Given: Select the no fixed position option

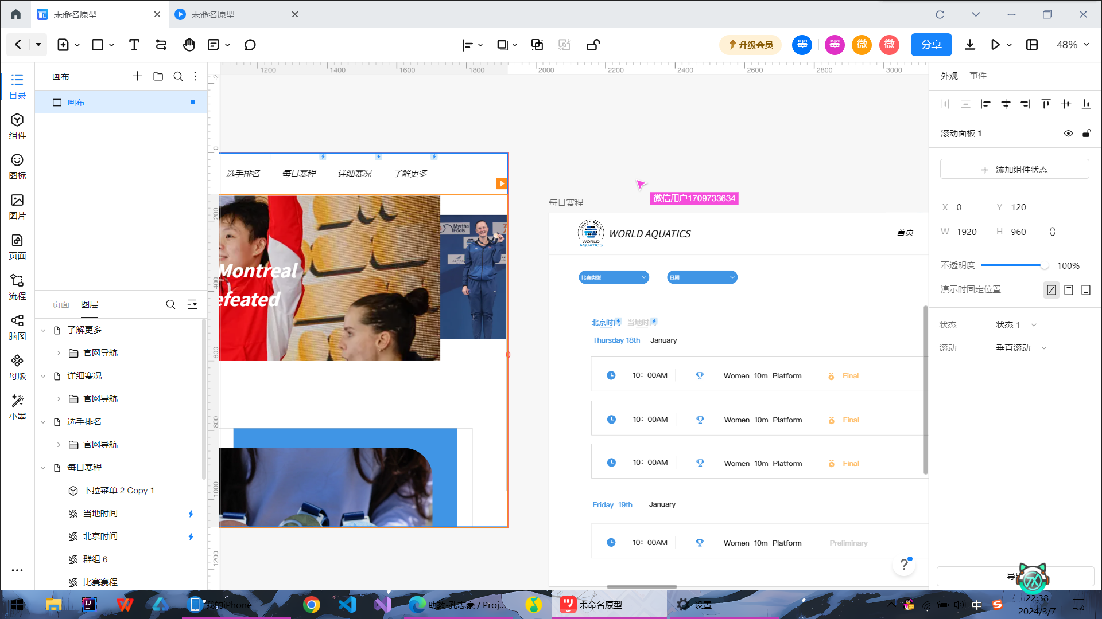Looking at the screenshot, I should click(x=1051, y=290).
